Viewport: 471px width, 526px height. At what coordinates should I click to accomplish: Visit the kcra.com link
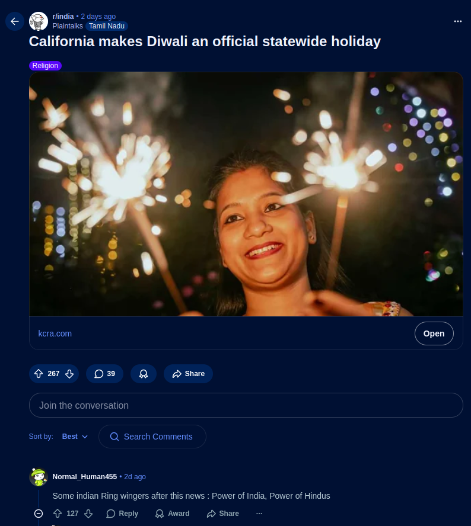point(55,333)
